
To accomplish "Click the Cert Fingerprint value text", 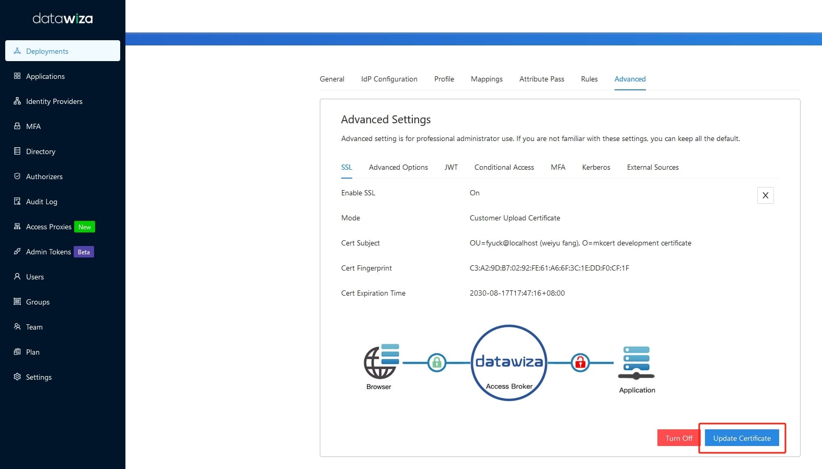I will [x=549, y=268].
